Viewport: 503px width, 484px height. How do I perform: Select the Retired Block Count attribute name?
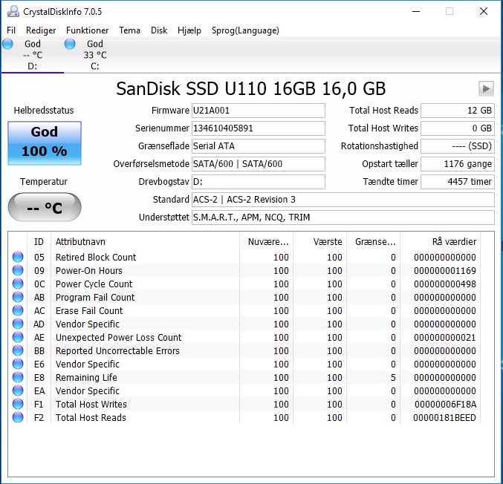pos(96,257)
